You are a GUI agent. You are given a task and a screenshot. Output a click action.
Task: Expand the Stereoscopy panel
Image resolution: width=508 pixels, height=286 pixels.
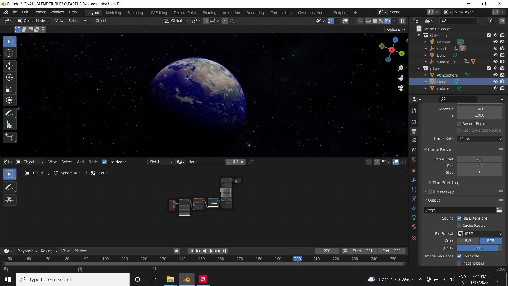(x=425, y=191)
